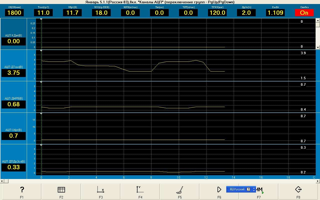Click the down arrow of the vertical scrollbar

pyautogui.click(x=318, y=47)
